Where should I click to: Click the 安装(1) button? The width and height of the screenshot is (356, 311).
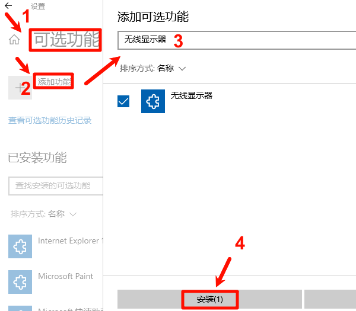tap(210, 299)
